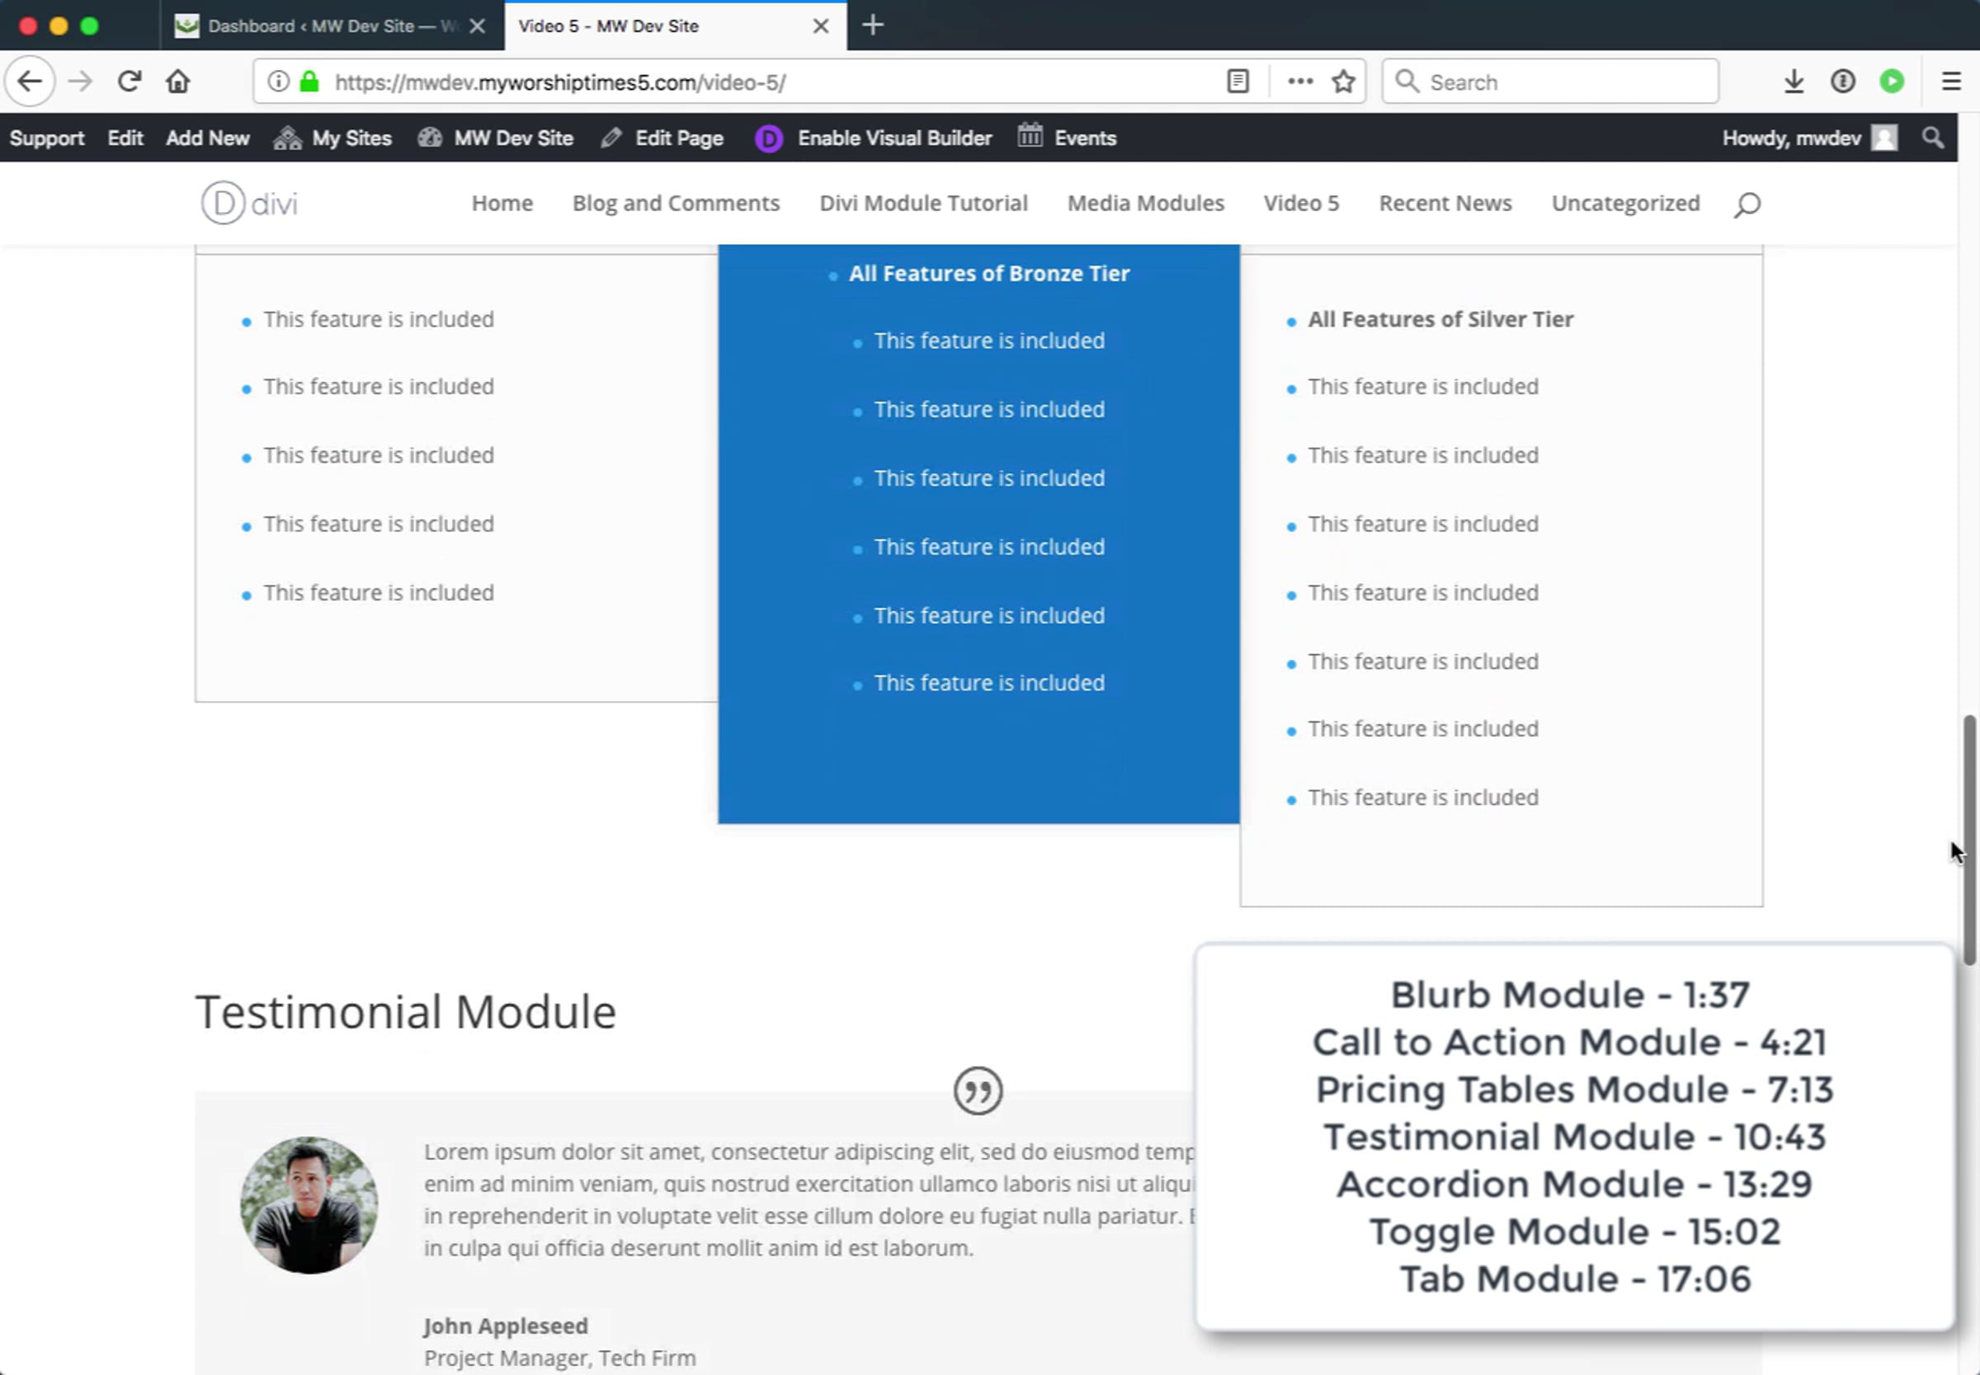Screen dimensions: 1980x1375
Task: Open Media Modules in the navigation menu
Action: [x=1145, y=203]
